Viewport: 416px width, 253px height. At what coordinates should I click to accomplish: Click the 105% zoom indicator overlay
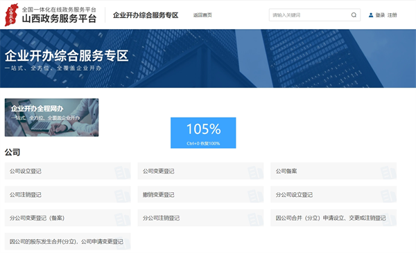(203, 133)
